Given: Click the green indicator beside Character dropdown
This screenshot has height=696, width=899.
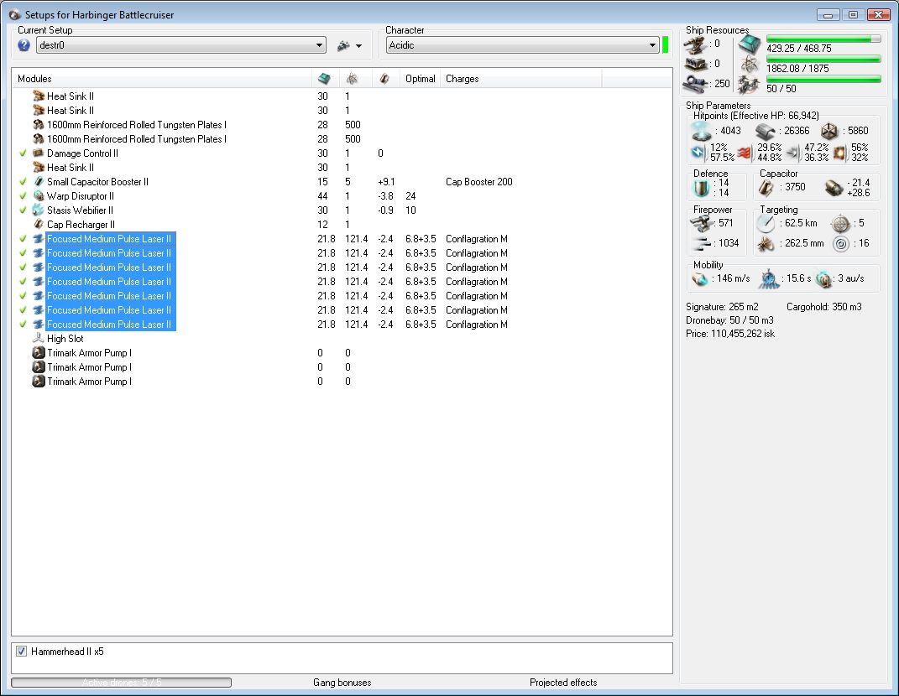Looking at the screenshot, I should click(665, 44).
